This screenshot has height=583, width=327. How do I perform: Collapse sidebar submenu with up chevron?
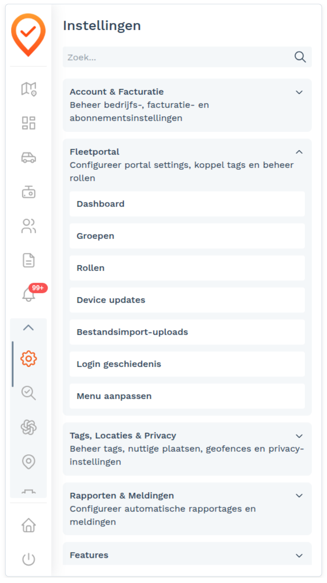pyautogui.click(x=28, y=328)
